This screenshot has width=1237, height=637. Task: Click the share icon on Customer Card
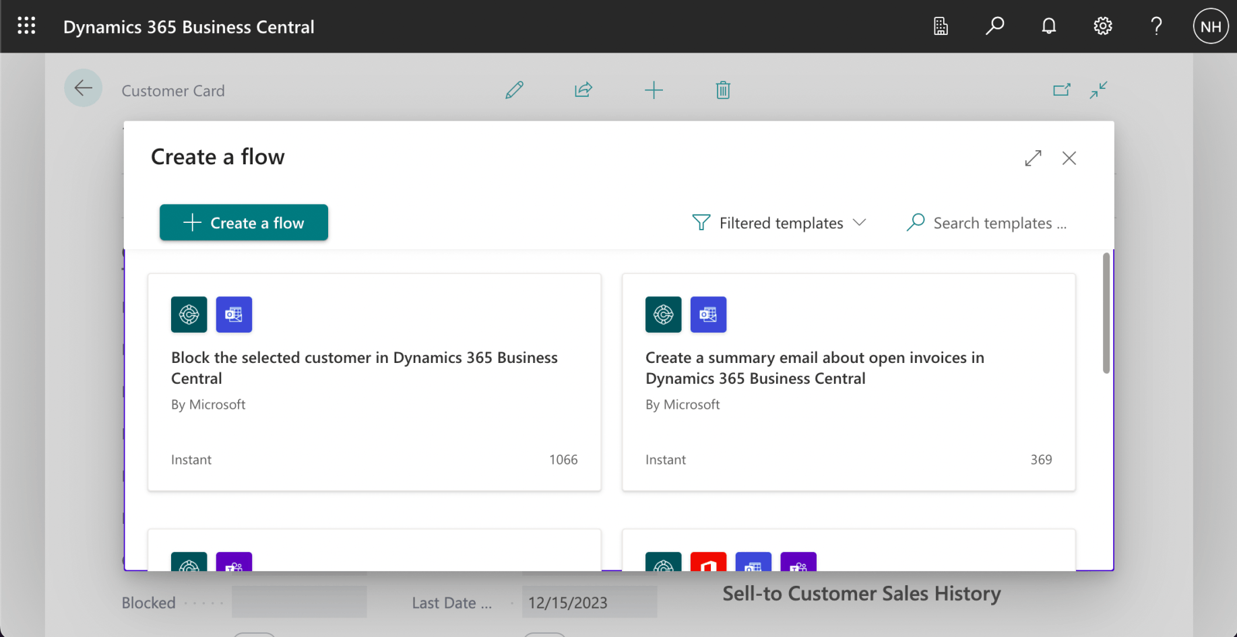point(583,90)
